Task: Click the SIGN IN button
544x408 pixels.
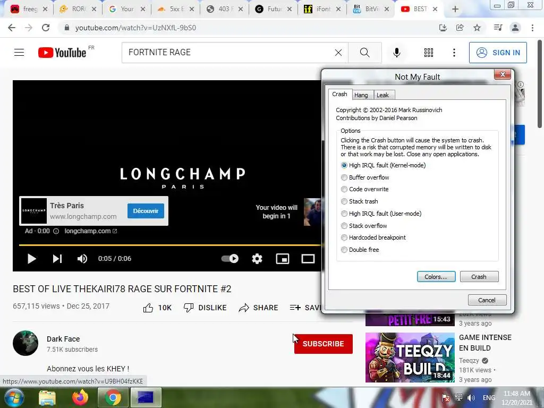Action: pos(498,53)
